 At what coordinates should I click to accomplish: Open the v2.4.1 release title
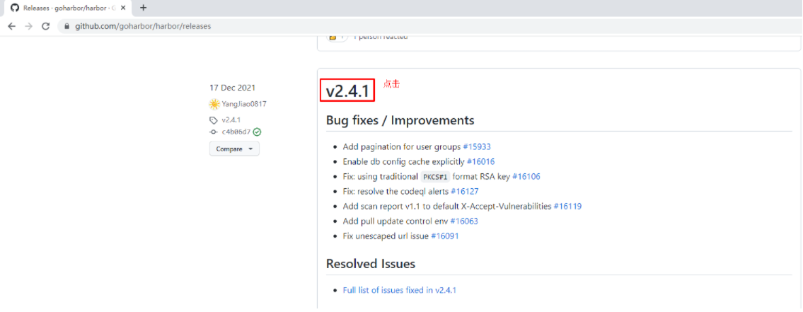pos(347,91)
